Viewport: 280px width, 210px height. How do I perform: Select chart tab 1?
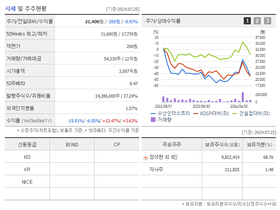(247, 21)
